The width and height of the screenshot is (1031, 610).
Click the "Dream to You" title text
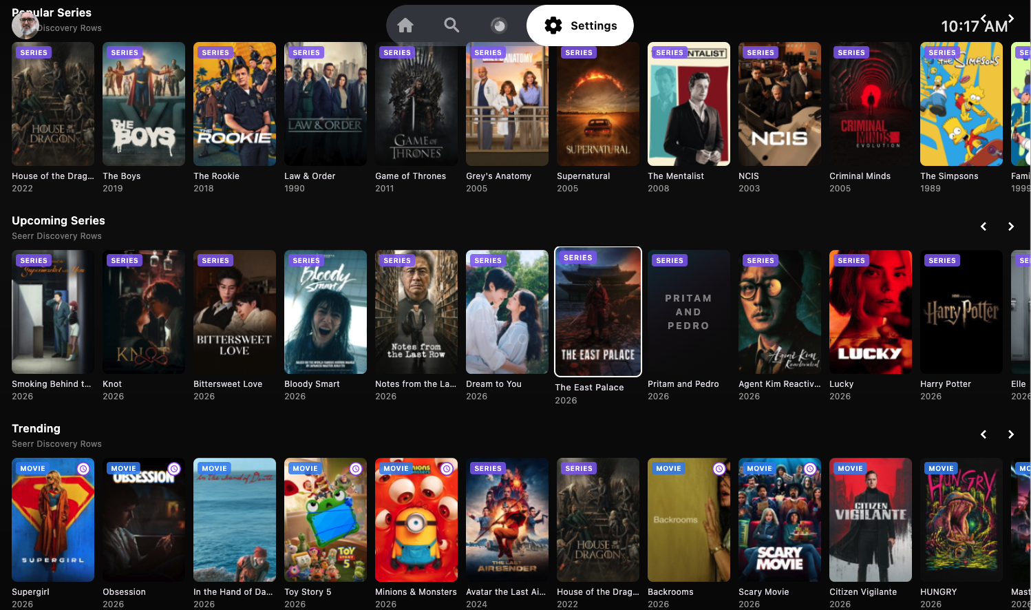point(494,384)
